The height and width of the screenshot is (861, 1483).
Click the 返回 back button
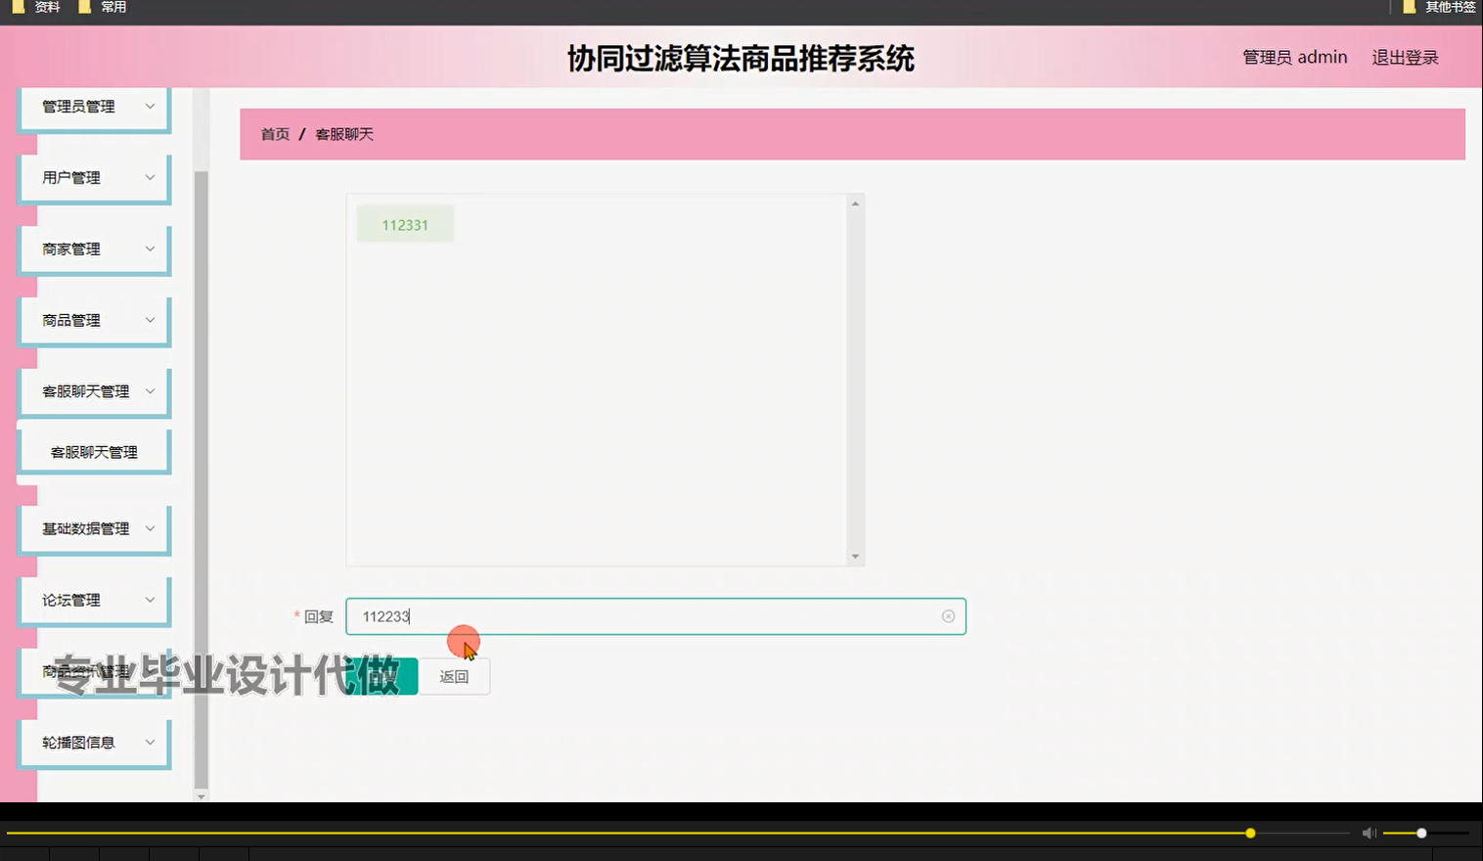pos(454,675)
